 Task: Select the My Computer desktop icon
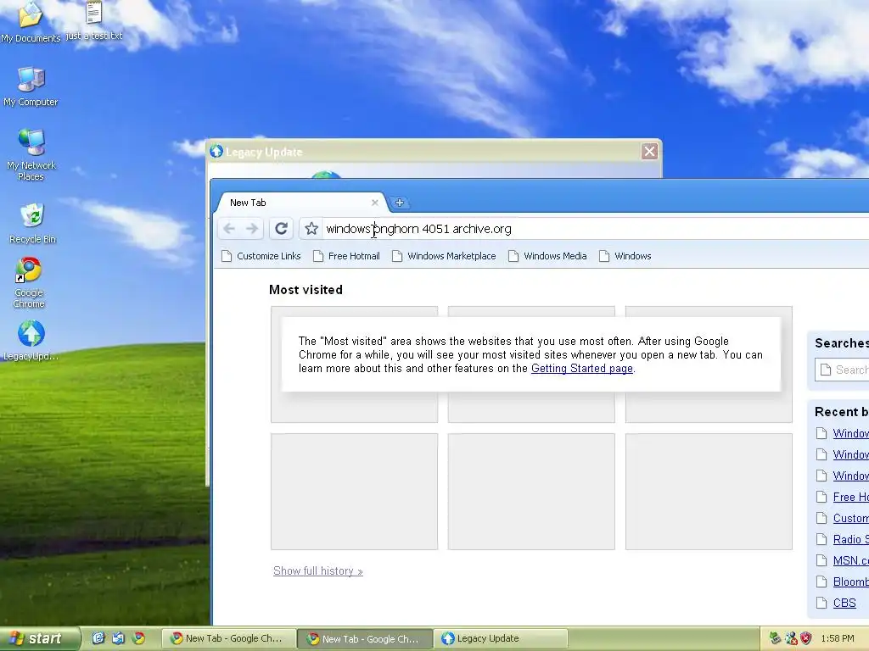(31, 87)
